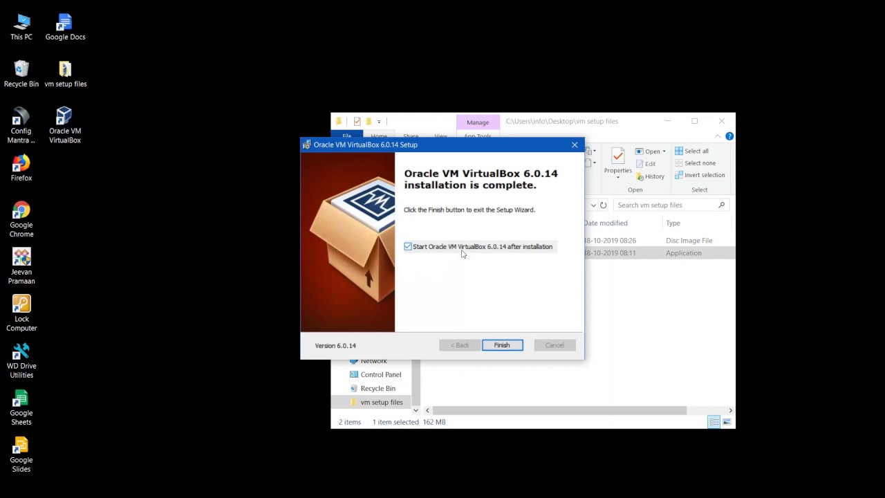Image resolution: width=885 pixels, height=498 pixels.
Task: Select the Oracle VM VirtualBox desktop shortcut
Action: pyautogui.click(x=65, y=126)
